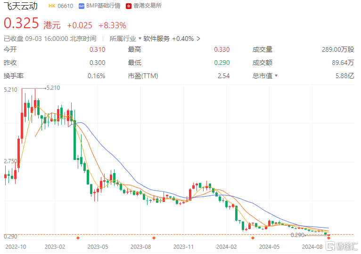This screenshot has width=361, height=254.
Task: Click the chevron after 软件服务 +0.40%
Action: point(198,39)
